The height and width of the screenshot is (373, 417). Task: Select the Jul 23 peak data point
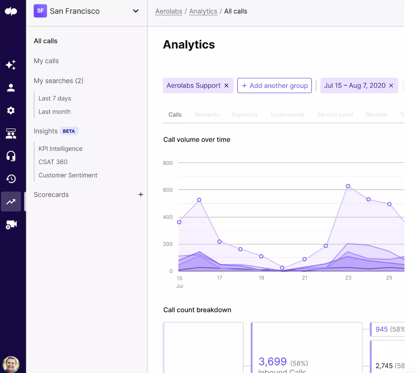(348, 186)
